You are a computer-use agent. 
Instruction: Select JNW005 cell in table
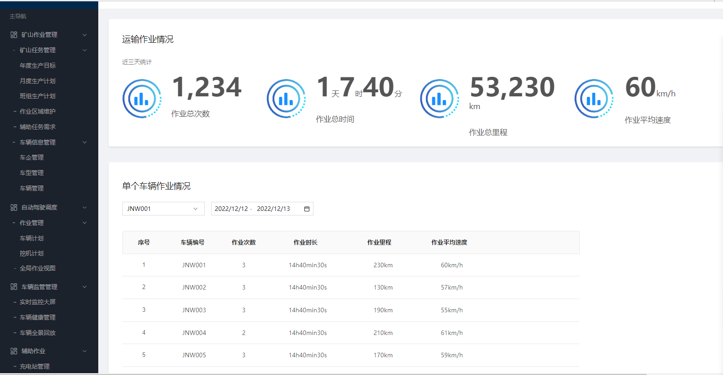point(194,355)
